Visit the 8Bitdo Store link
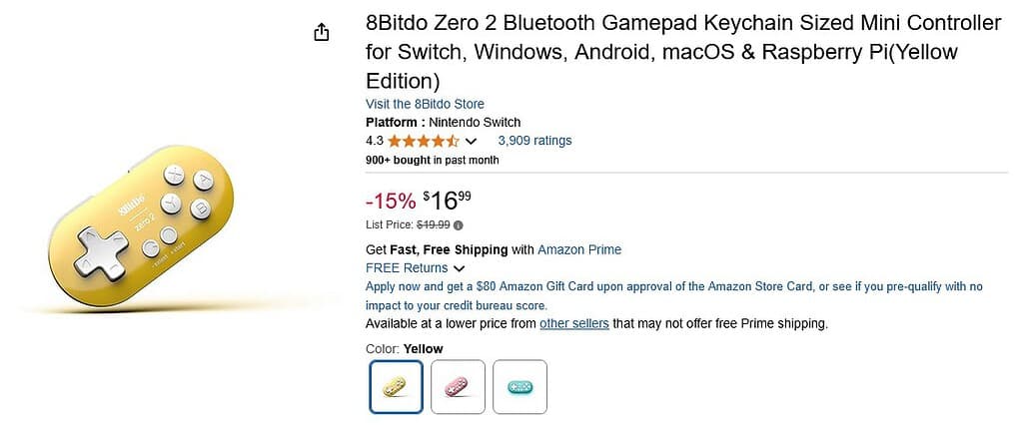This screenshot has width=1023, height=428. point(425,104)
